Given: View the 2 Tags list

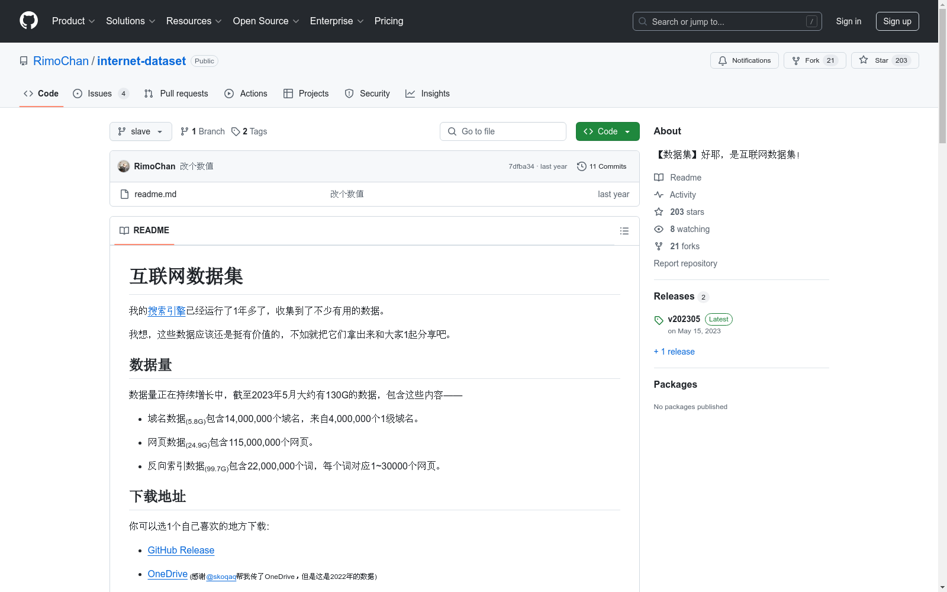Looking at the screenshot, I should (249, 131).
